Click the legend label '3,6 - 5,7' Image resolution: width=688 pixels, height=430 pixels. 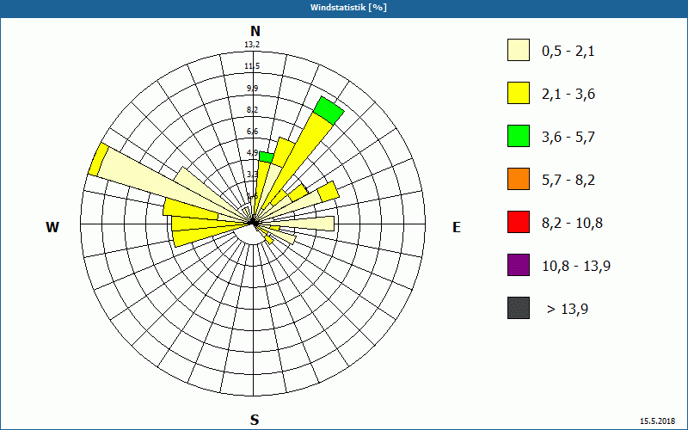click(568, 138)
